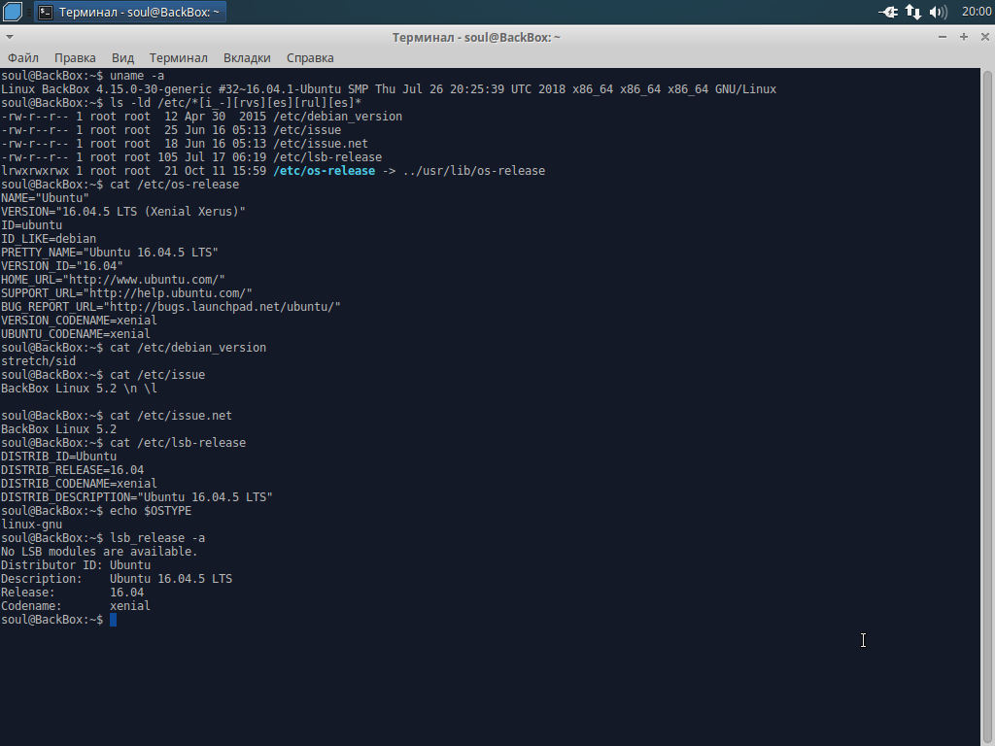Click the /etc/issue.net listing row
Image resolution: width=995 pixels, height=746 pixels.
point(184,144)
